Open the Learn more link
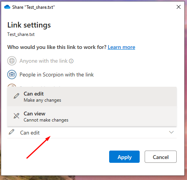The width and height of the screenshot is (187, 180). (x=121, y=47)
